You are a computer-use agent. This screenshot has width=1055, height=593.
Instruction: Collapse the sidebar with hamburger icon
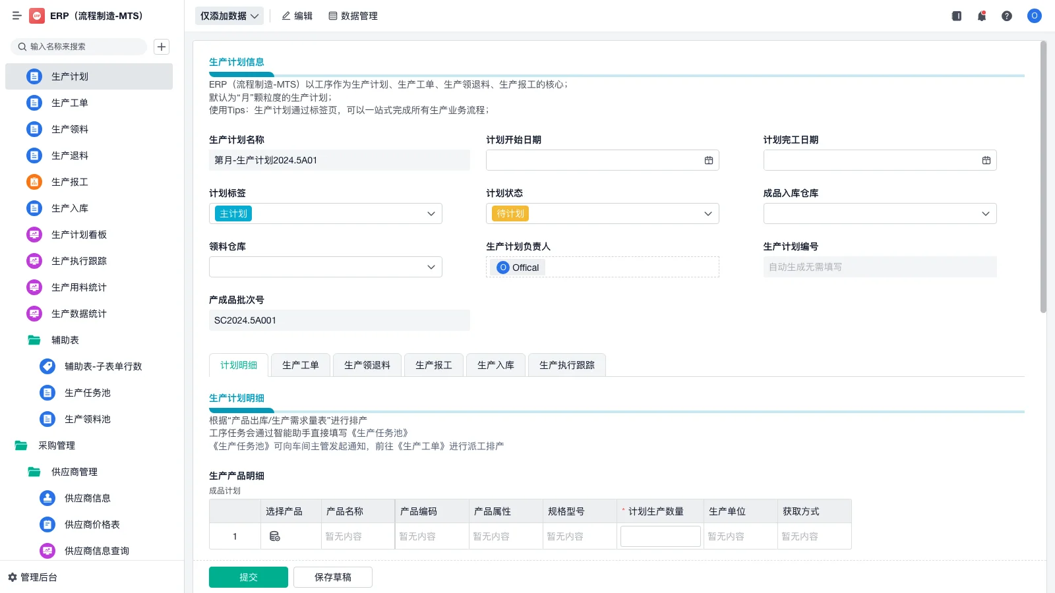click(x=16, y=16)
